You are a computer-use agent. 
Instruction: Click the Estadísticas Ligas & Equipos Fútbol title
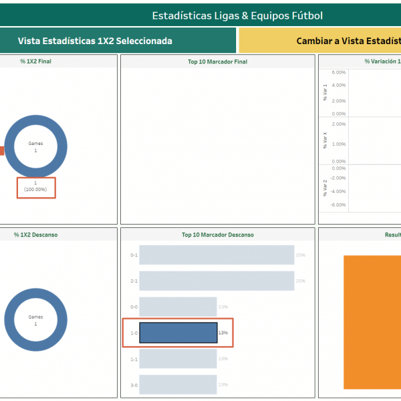(x=237, y=15)
